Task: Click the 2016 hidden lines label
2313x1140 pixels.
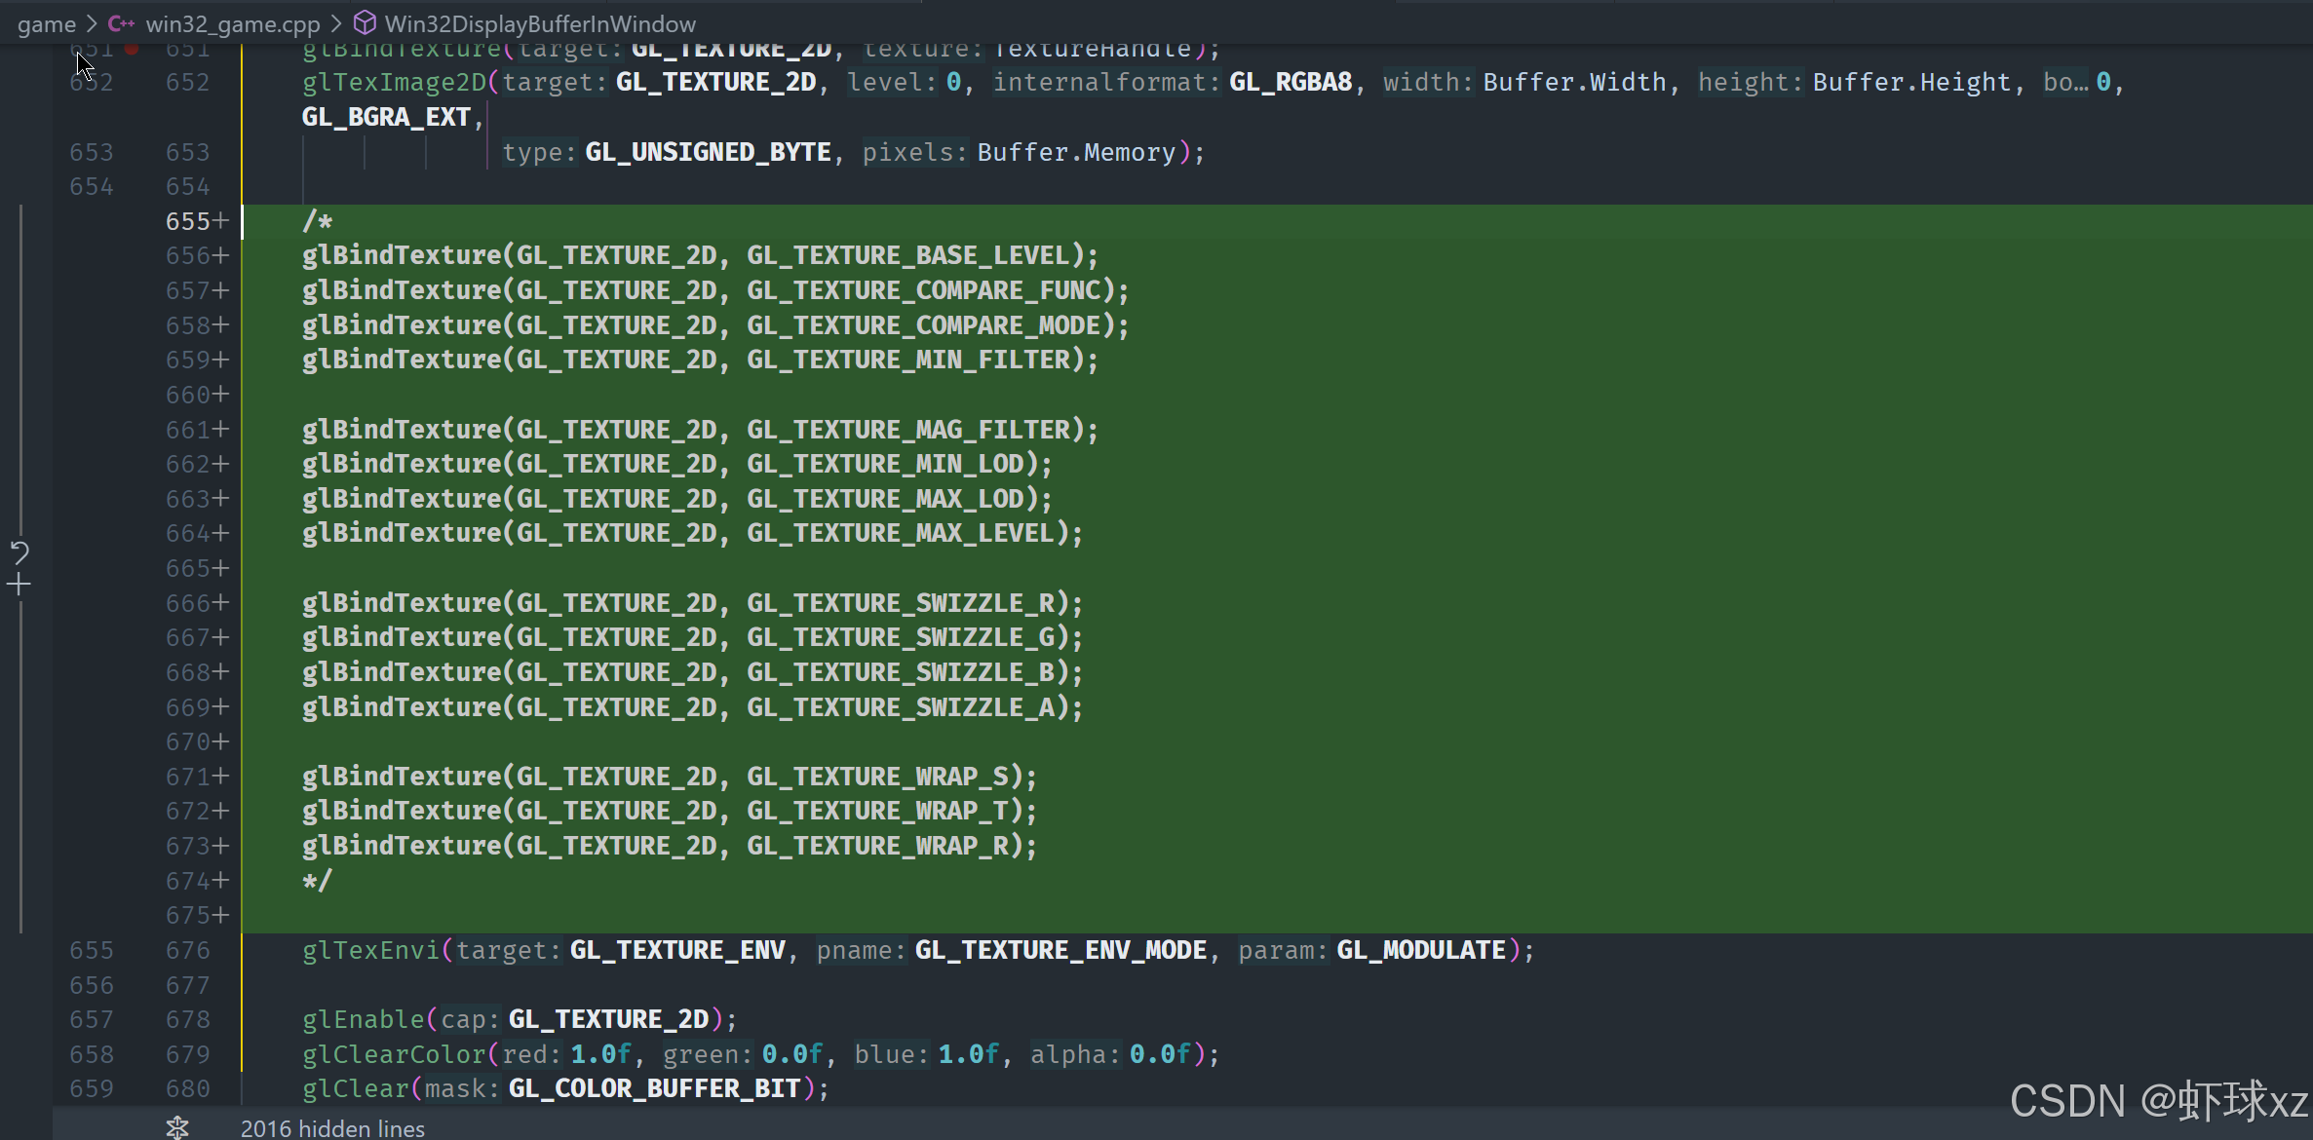Action: tap(332, 1127)
